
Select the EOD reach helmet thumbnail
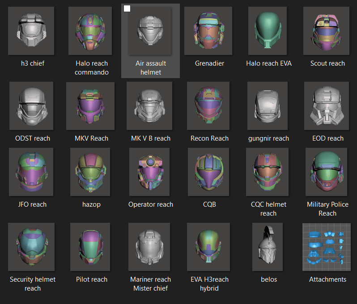pyautogui.click(x=327, y=106)
